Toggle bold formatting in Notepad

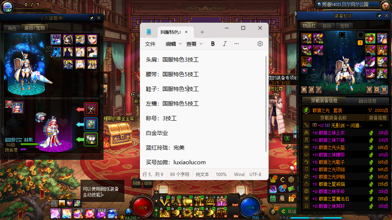point(213,44)
